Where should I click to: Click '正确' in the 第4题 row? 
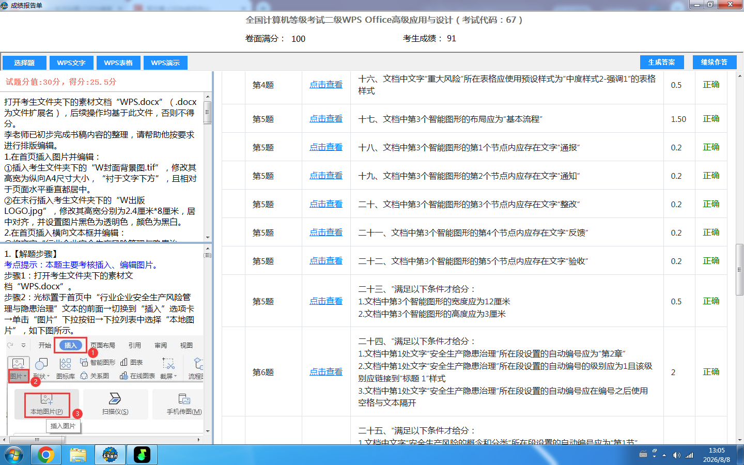[711, 85]
